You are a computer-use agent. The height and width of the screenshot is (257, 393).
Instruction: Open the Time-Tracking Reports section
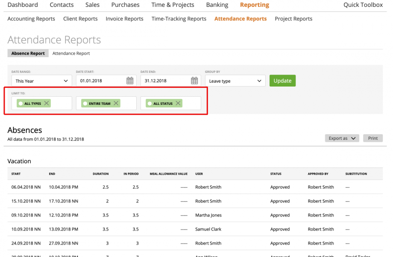pyautogui.click(x=179, y=19)
